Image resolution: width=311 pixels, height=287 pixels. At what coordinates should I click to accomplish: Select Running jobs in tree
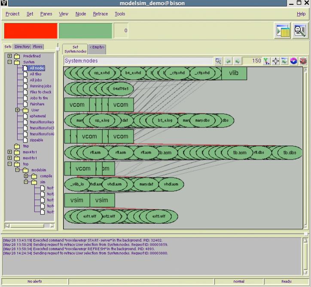tap(40, 86)
